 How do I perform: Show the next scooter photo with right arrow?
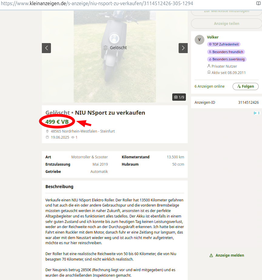pyautogui.click(x=183, y=48)
